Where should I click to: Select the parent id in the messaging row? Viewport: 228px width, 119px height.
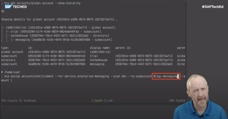[x=144, y=64]
